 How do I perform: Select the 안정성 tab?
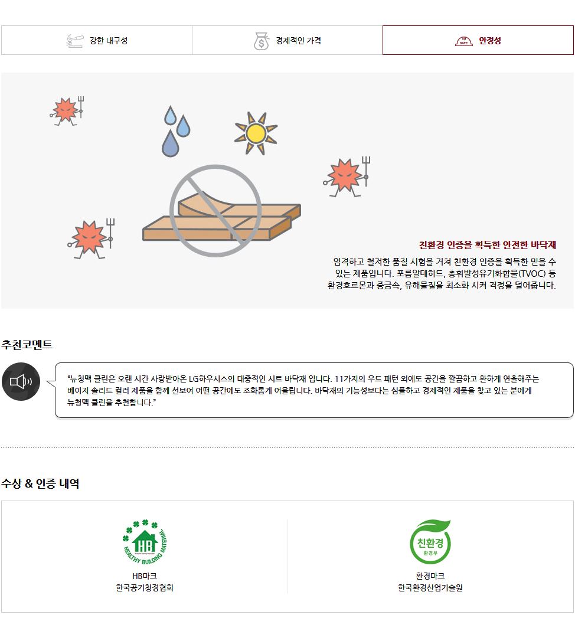[x=478, y=40]
